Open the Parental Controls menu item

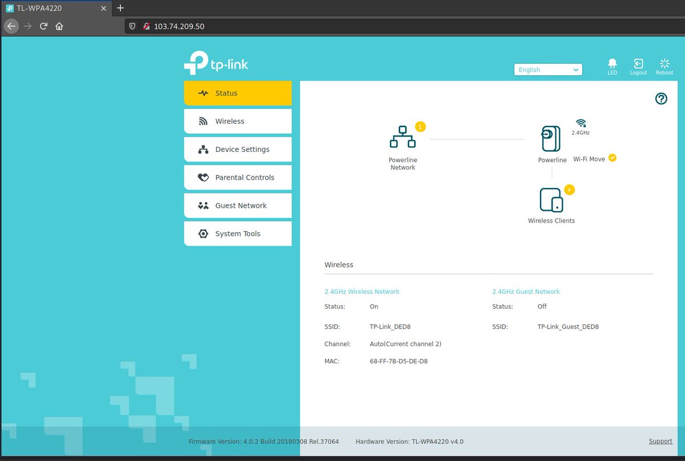point(237,177)
